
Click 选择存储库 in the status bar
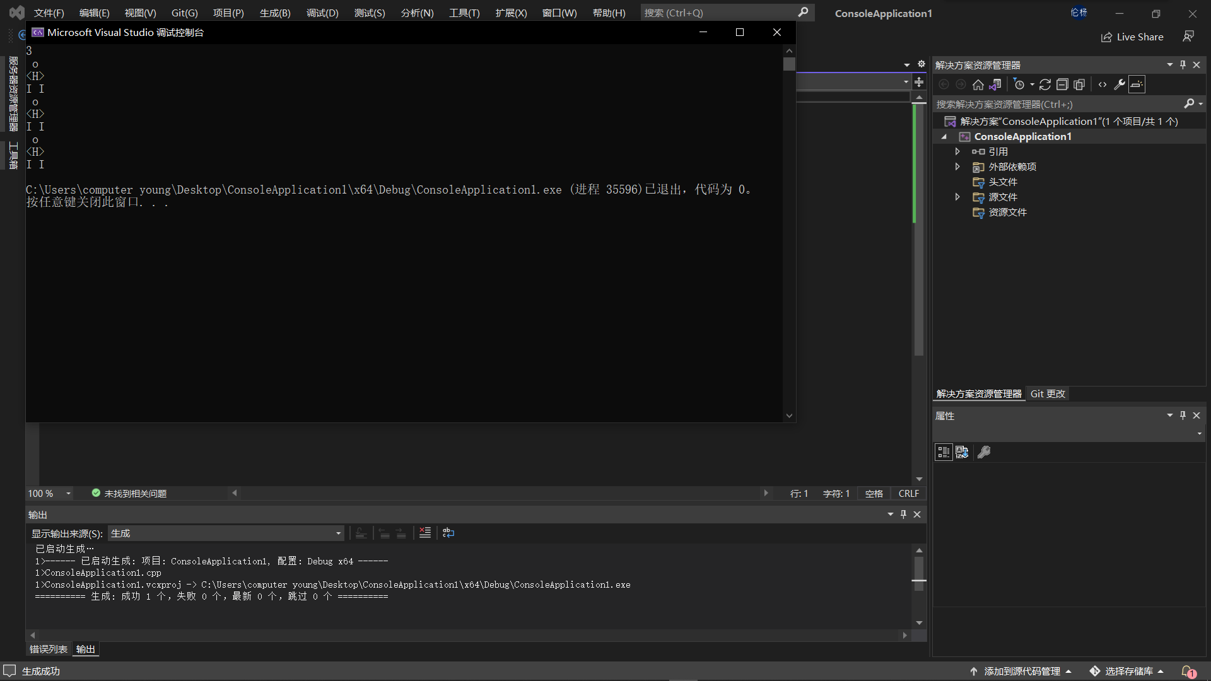tap(1129, 672)
